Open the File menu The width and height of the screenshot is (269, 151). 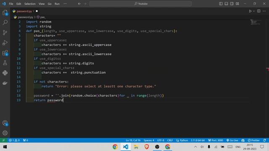(x=11, y=4)
